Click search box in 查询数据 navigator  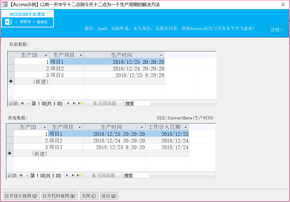136,175
